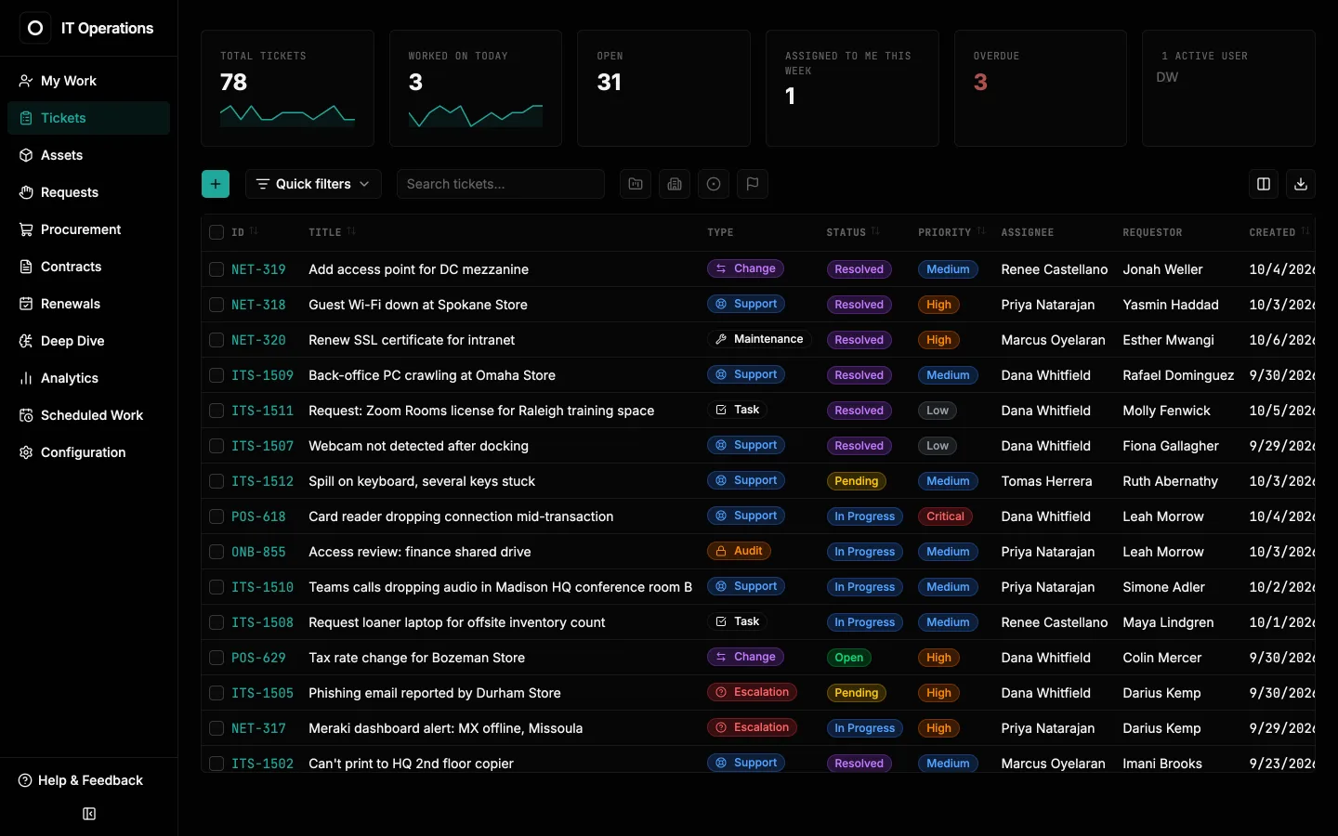Click the green add new ticket button

pyautogui.click(x=216, y=184)
